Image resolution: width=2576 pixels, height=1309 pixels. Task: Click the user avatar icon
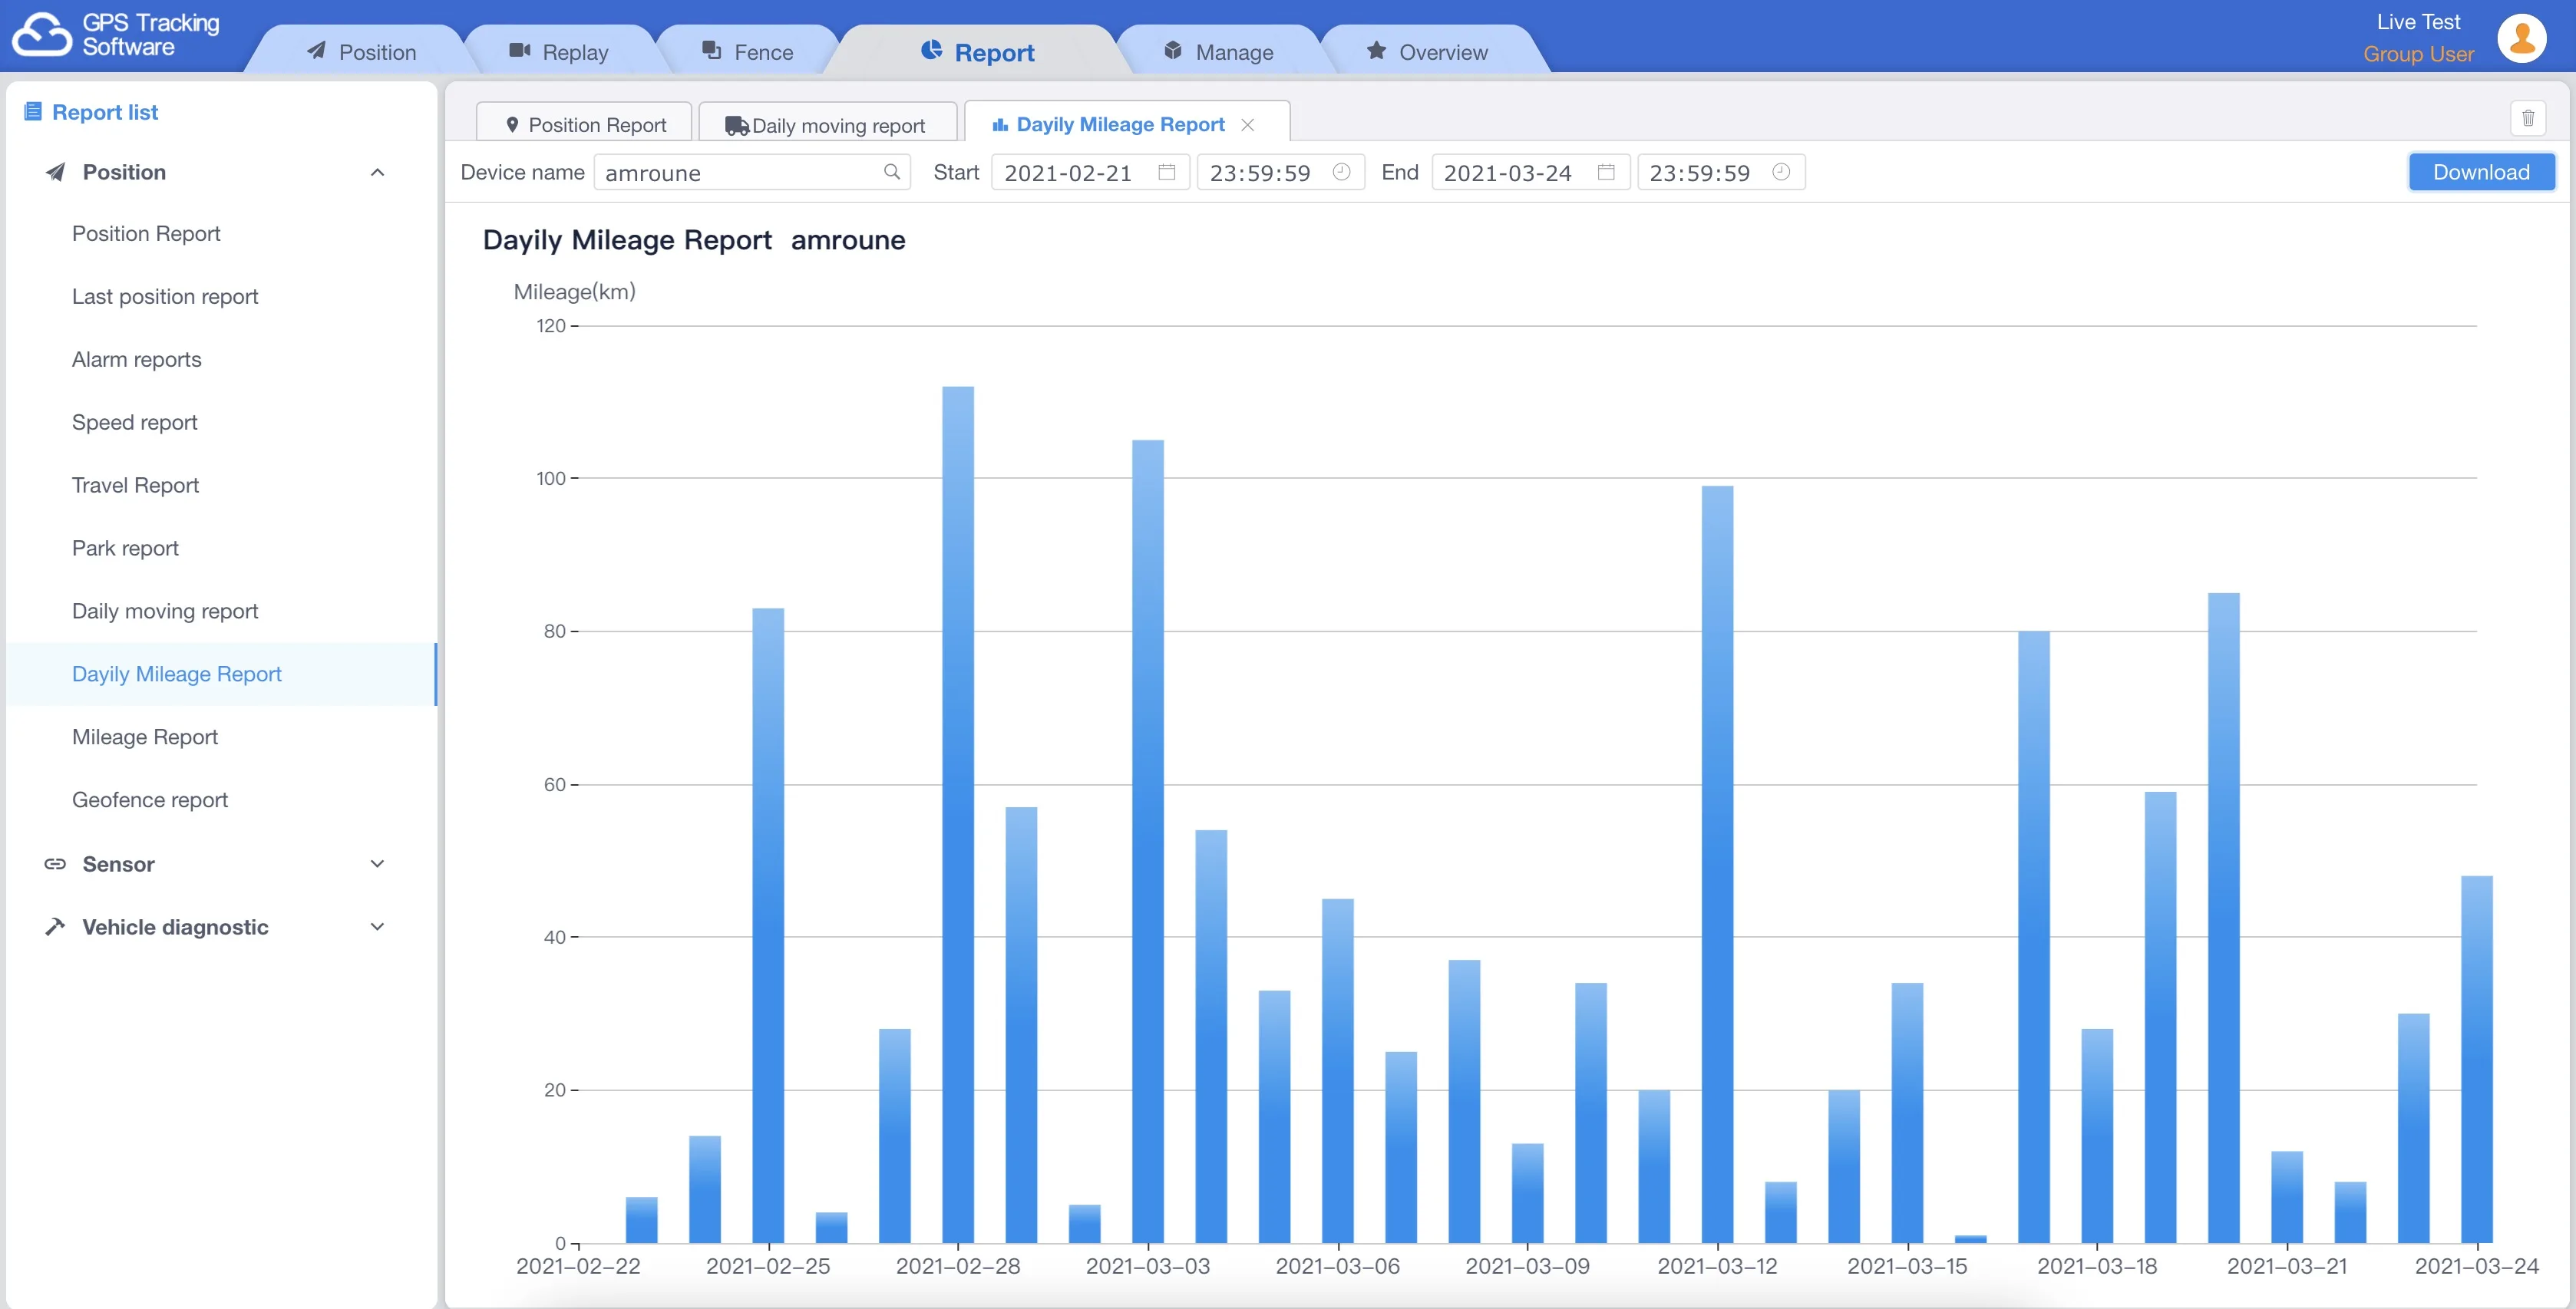coord(2521,38)
